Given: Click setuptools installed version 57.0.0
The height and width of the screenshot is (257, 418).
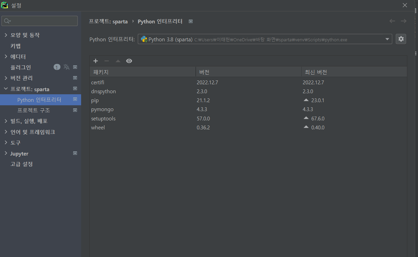Looking at the screenshot, I should 203,118.
